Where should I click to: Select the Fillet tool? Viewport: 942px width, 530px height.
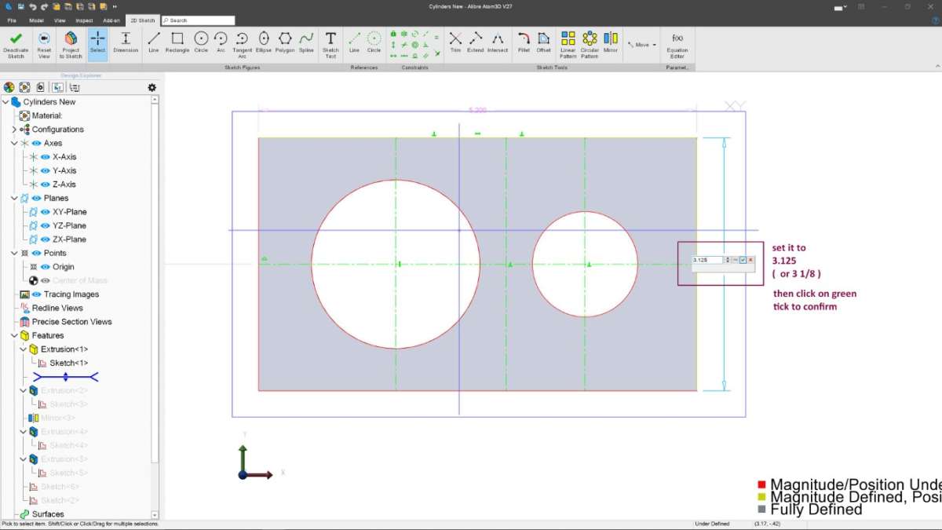[524, 42]
